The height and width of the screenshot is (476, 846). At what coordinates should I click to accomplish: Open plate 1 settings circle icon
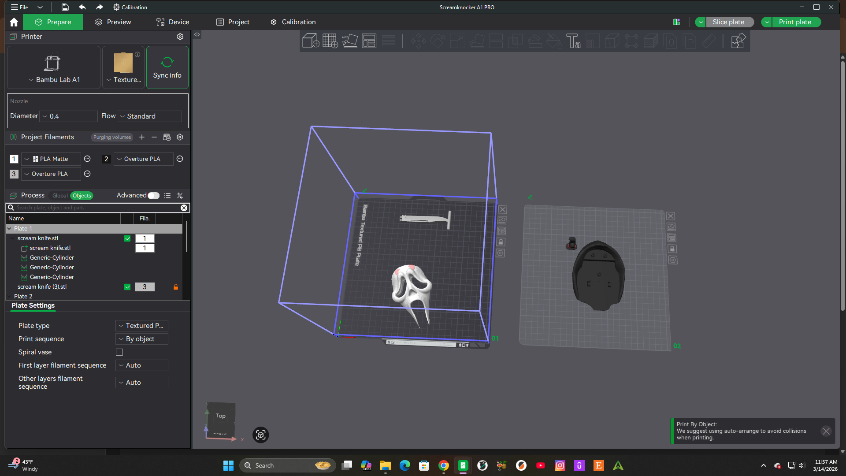tap(500, 253)
